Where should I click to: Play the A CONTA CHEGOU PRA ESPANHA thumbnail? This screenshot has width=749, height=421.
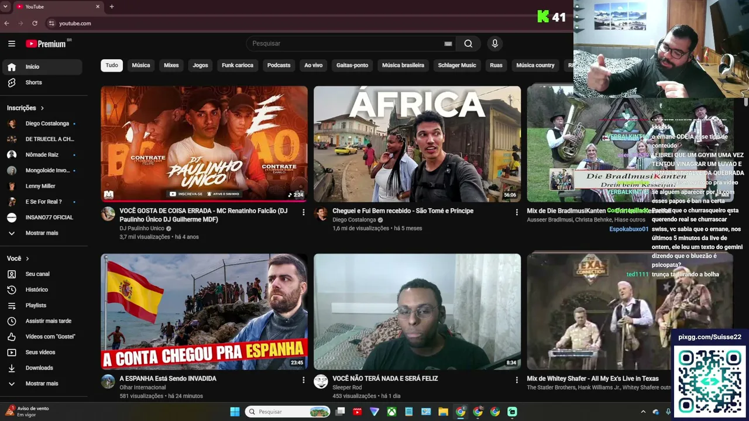(204, 312)
